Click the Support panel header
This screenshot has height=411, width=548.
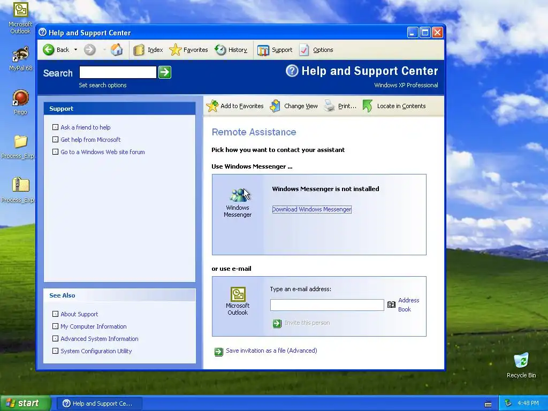(119, 108)
